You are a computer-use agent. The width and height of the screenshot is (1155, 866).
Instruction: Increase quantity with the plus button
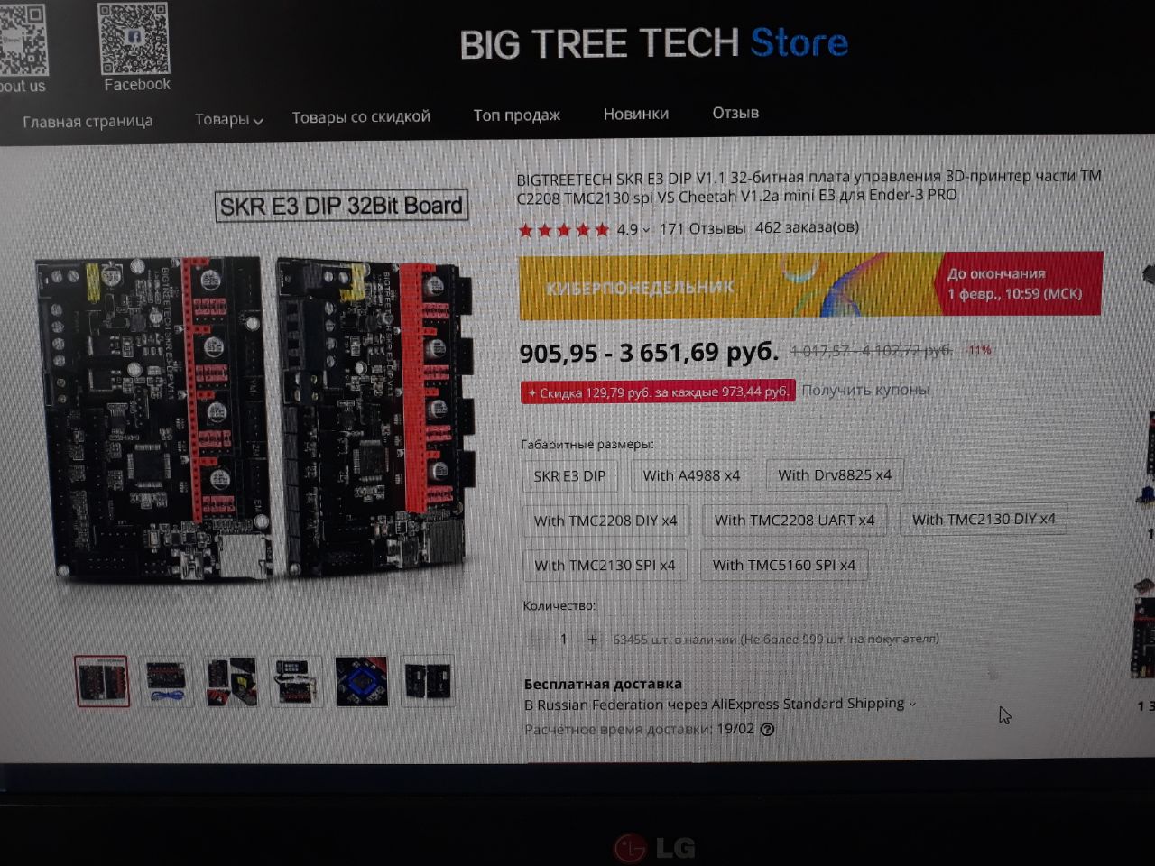[x=593, y=639]
